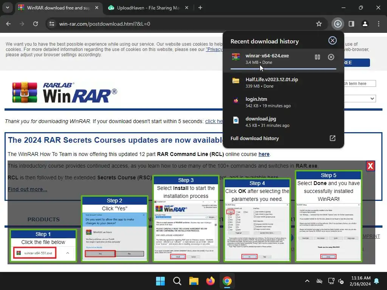Close the UploadHaven tab
The height and width of the screenshot is (290, 387).
tap(187, 8)
